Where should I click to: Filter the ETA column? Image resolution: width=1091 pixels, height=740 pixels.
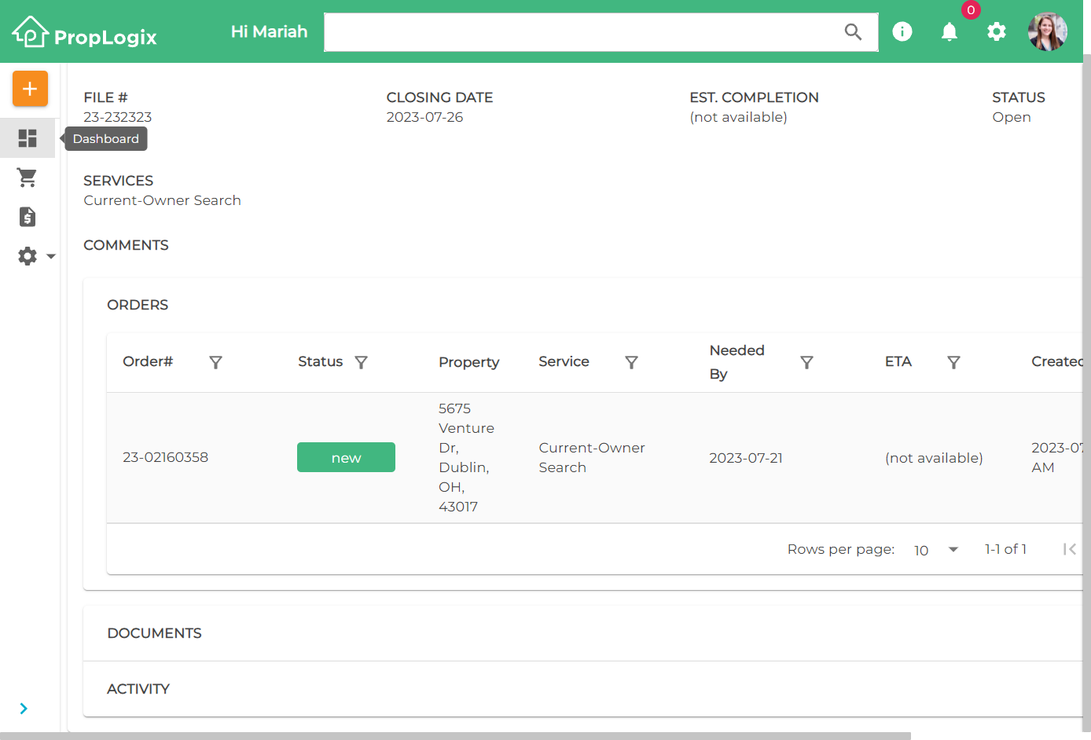pyautogui.click(x=953, y=362)
